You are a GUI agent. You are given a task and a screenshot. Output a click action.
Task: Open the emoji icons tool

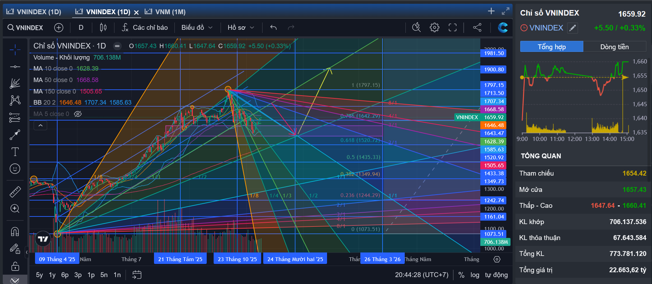[15, 169]
